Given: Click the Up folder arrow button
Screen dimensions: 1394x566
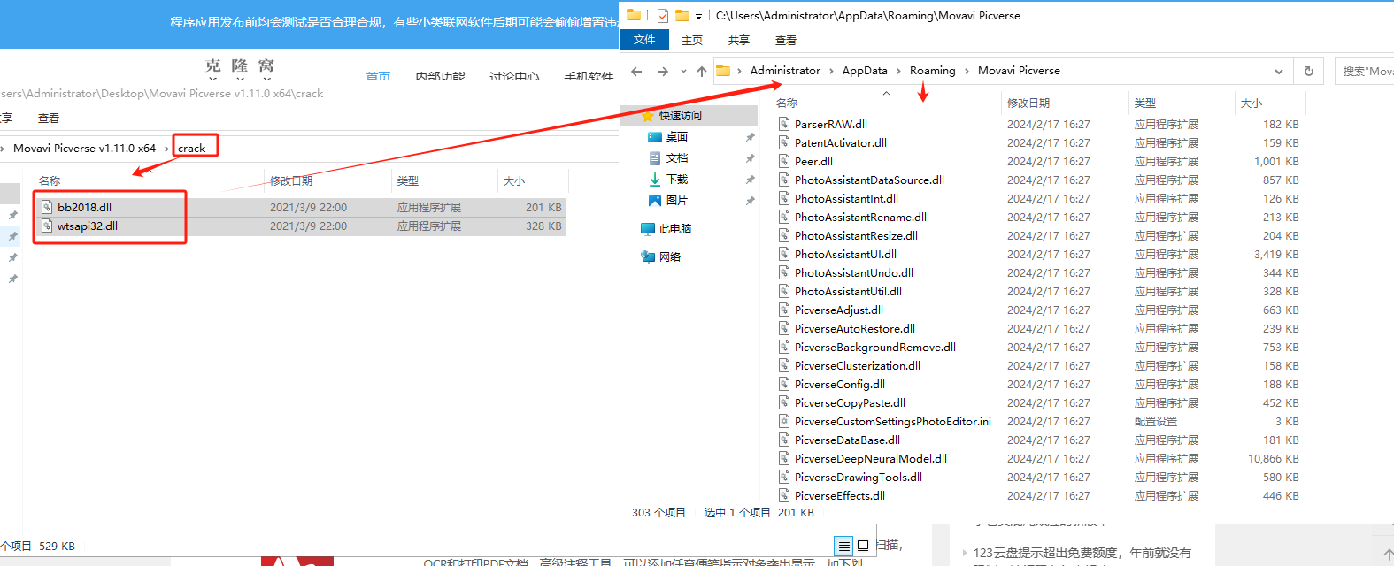Looking at the screenshot, I should click(702, 71).
